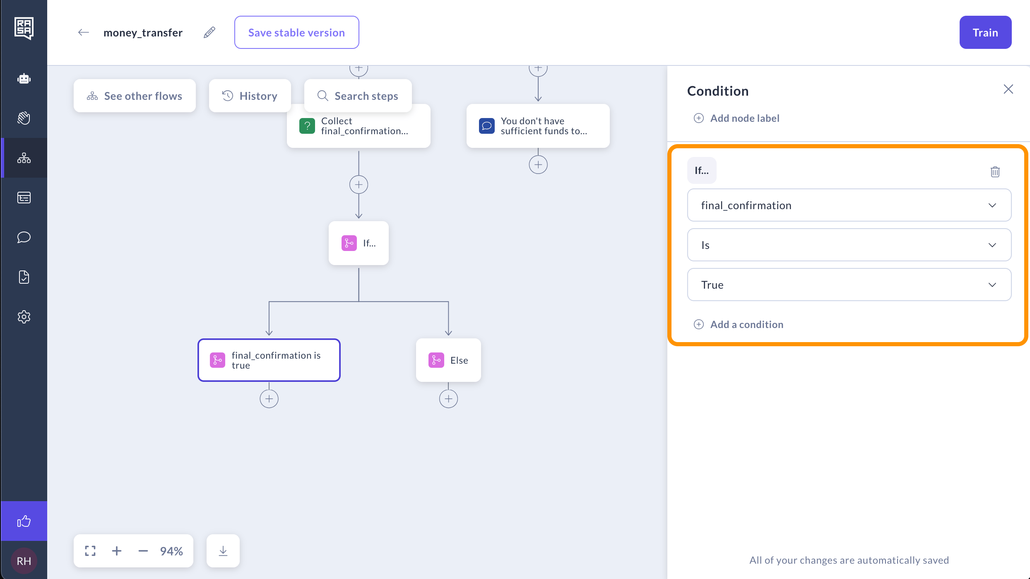Viewport: 1030px width, 579px height.
Task: Zoom in with the plus icon
Action: 117,551
